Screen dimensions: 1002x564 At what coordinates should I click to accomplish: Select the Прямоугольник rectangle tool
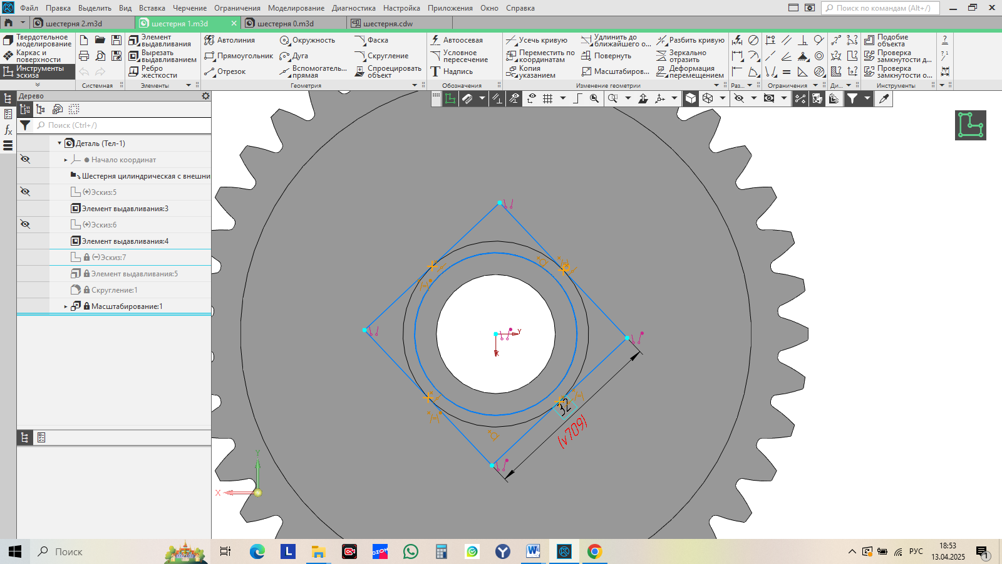(x=239, y=56)
